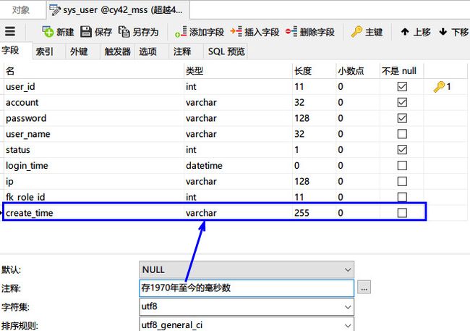Click the 保存 (Save) floppy icon
Viewport: 470px width, 331px height.
coord(86,32)
